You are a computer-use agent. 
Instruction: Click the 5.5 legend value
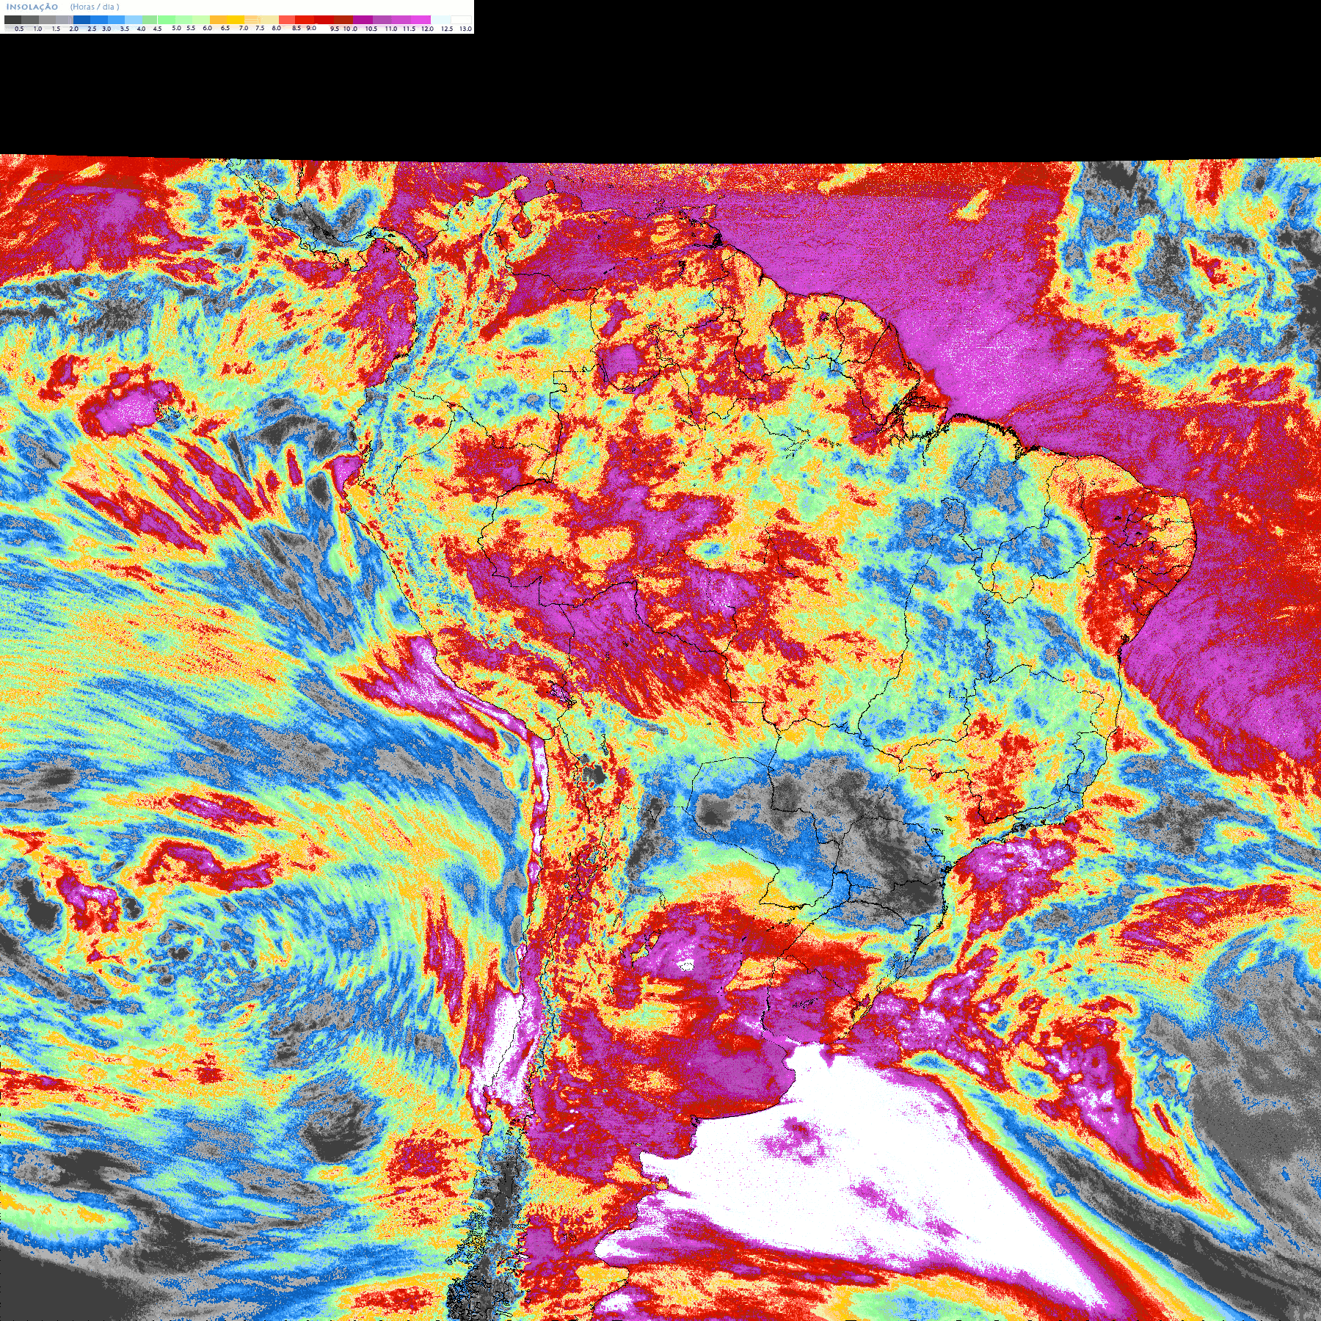tap(191, 28)
